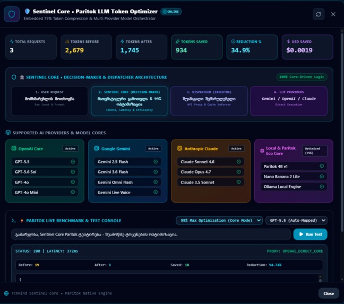The image size is (344, 304).
Task: Click the shield icon beside Sentinel Core architecture
Action: [14, 77]
